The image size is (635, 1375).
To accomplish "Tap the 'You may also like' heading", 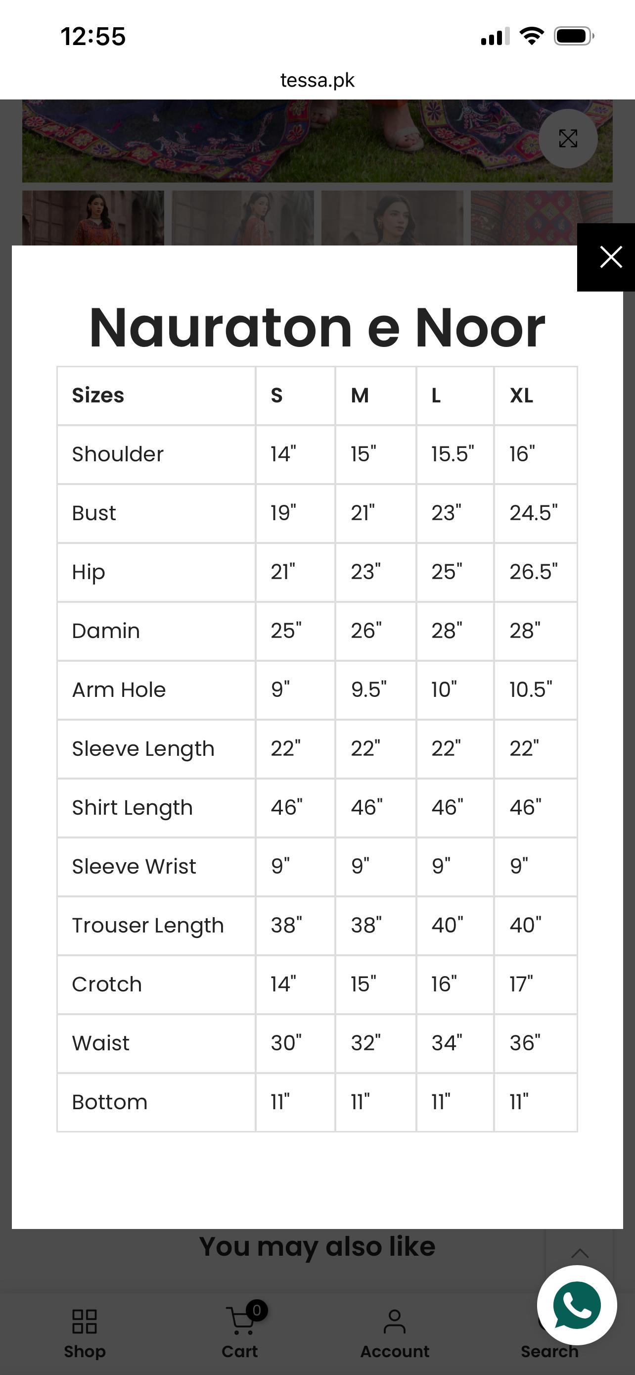I will click(317, 1247).
